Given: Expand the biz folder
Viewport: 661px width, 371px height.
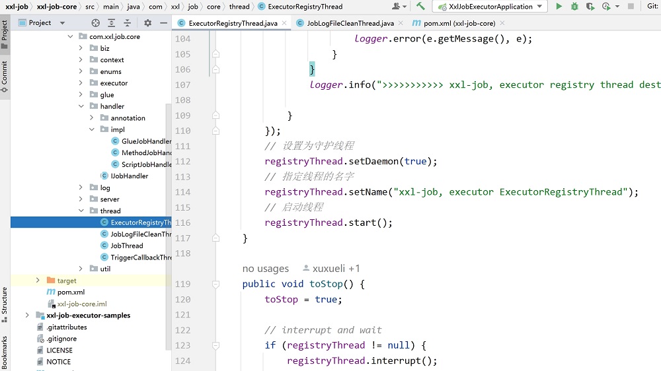Looking at the screenshot, I should click(81, 48).
